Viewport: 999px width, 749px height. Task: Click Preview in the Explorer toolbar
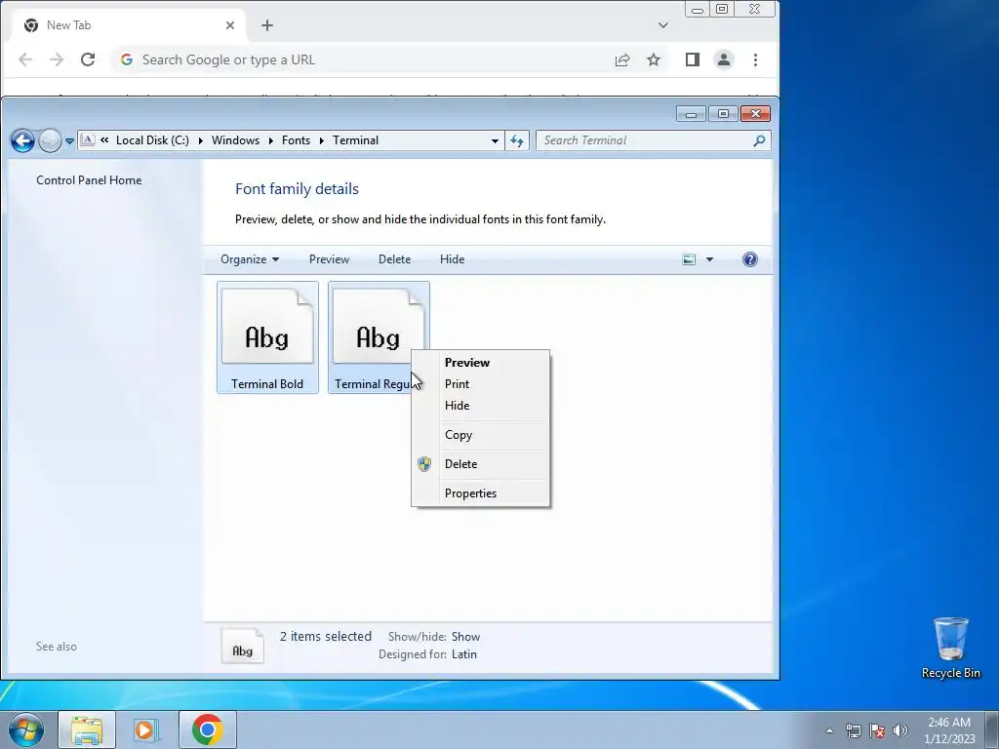pyautogui.click(x=329, y=259)
